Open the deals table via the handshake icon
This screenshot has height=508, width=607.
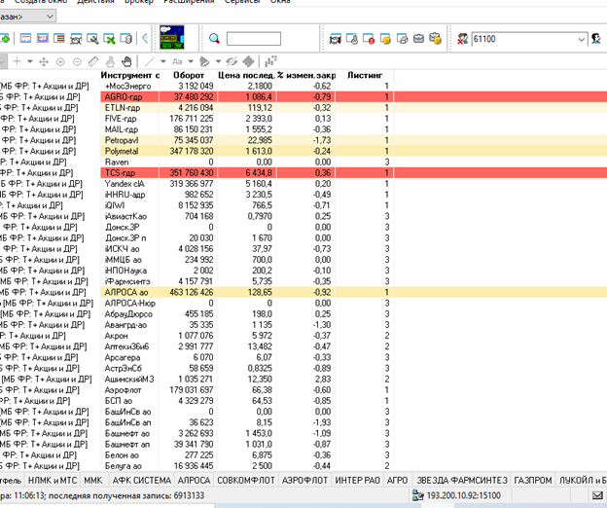tap(336, 39)
